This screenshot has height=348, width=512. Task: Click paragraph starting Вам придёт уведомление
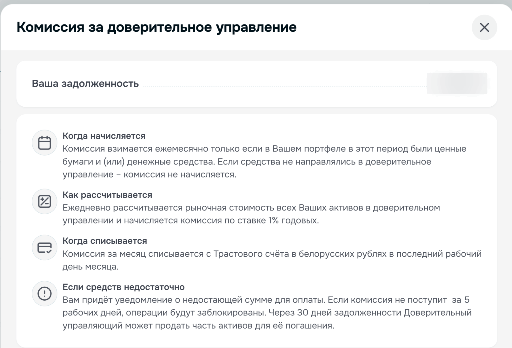coord(267,313)
